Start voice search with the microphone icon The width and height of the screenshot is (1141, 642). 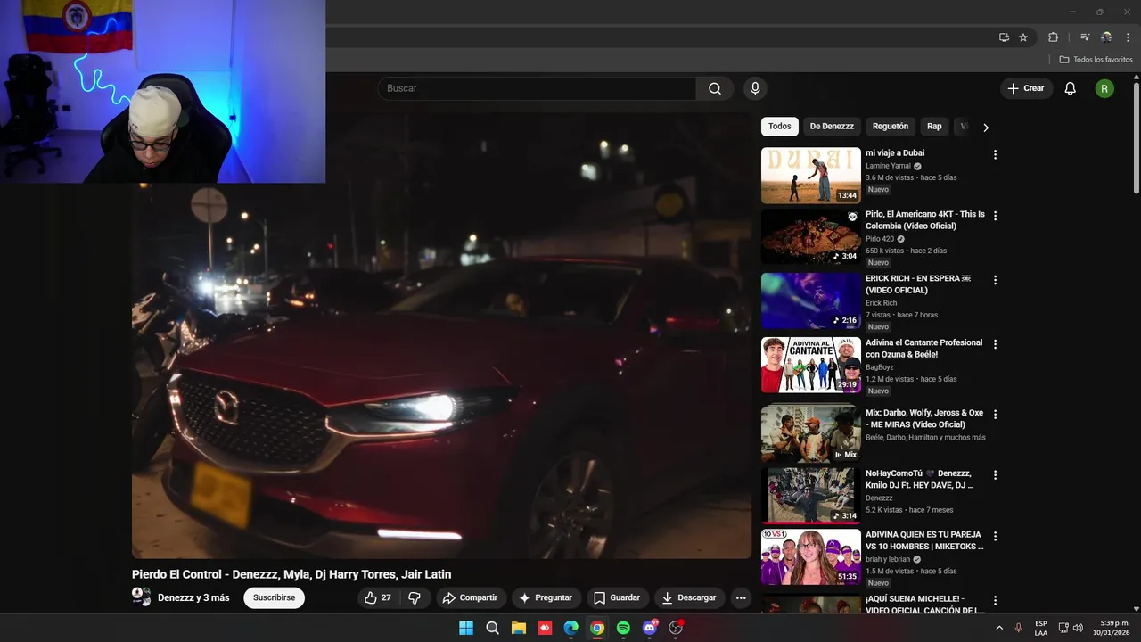pyautogui.click(x=755, y=88)
